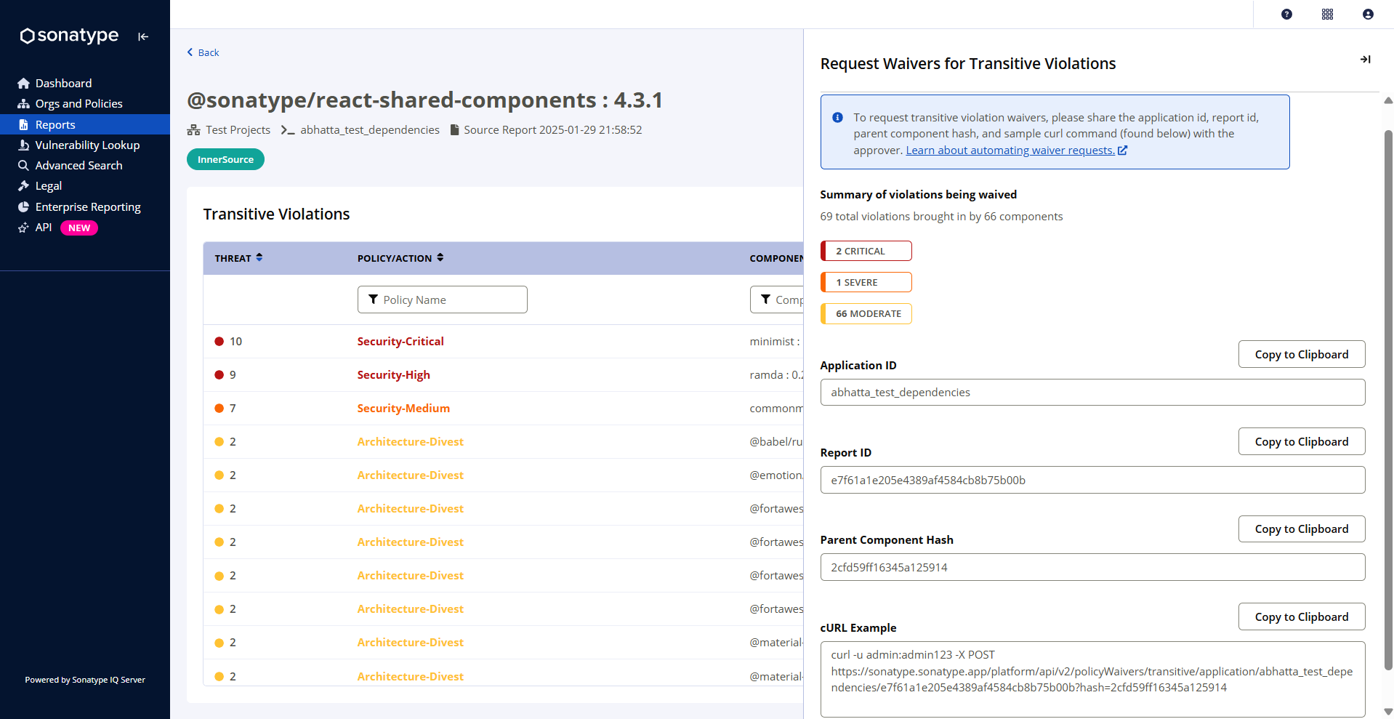
Task: Copy Parent Component Hash to clipboard
Action: click(x=1301, y=529)
